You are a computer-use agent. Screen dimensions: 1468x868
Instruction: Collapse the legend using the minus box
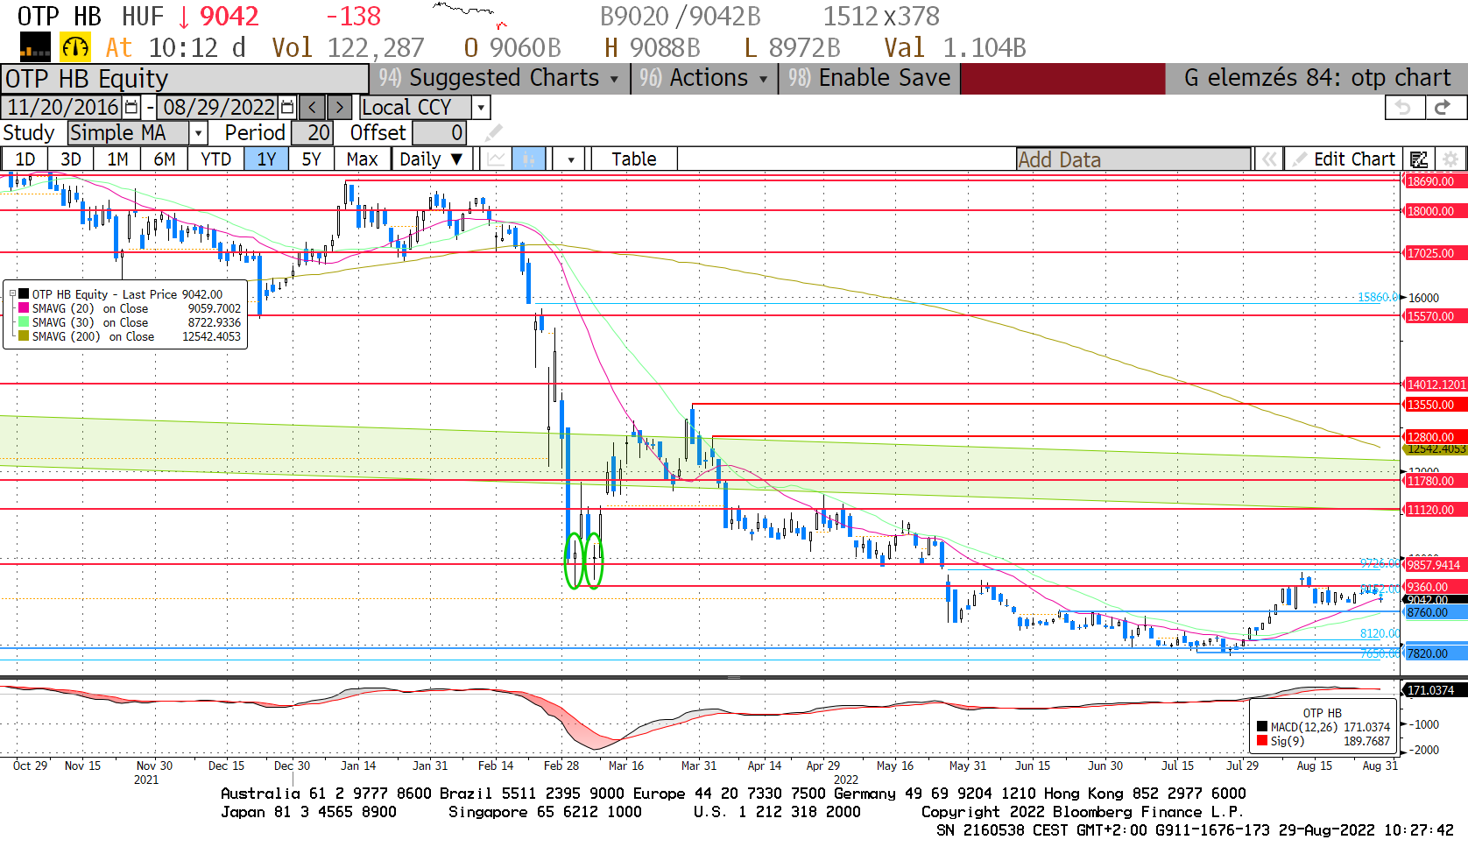pyautogui.click(x=12, y=294)
